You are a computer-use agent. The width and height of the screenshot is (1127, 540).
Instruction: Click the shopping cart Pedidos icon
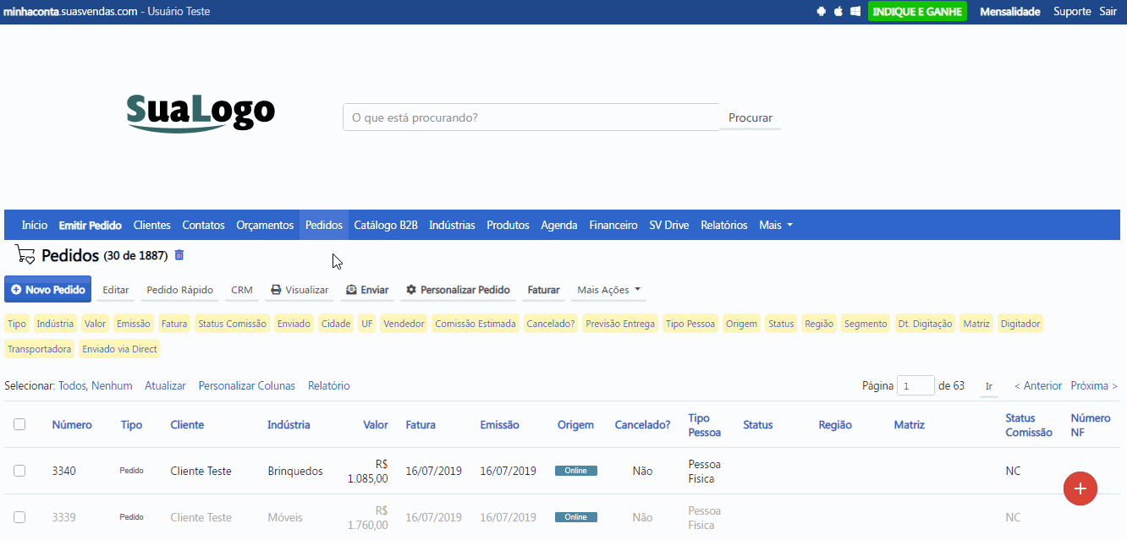pos(25,255)
